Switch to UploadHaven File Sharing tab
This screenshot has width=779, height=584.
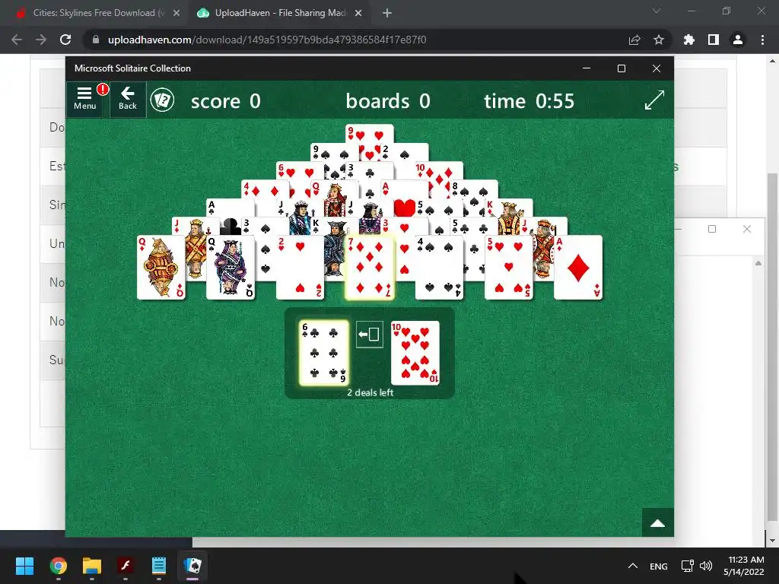coord(280,13)
